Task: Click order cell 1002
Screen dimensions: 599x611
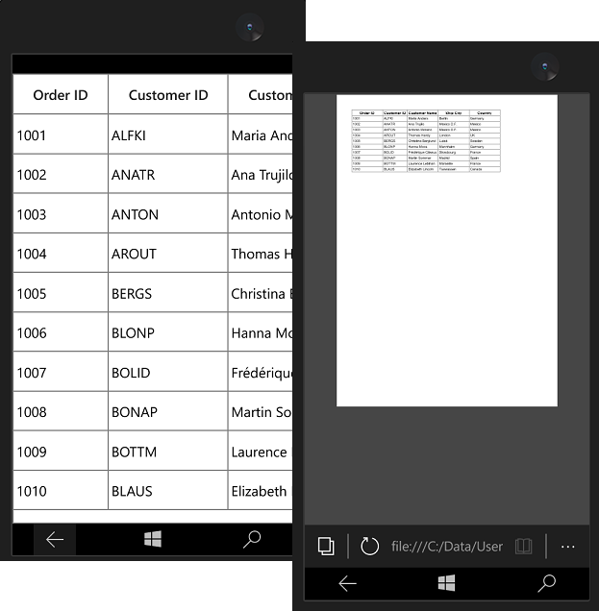Action: tap(61, 174)
